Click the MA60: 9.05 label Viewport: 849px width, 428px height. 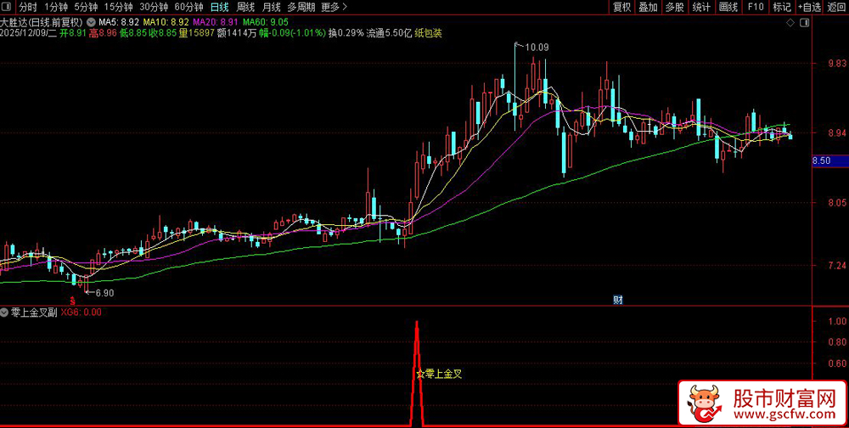click(x=265, y=22)
